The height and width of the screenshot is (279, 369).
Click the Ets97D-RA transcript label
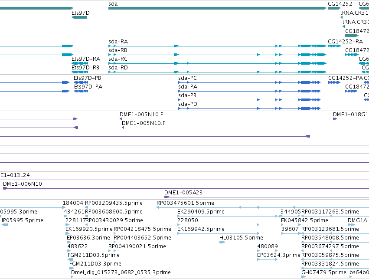click(86, 59)
